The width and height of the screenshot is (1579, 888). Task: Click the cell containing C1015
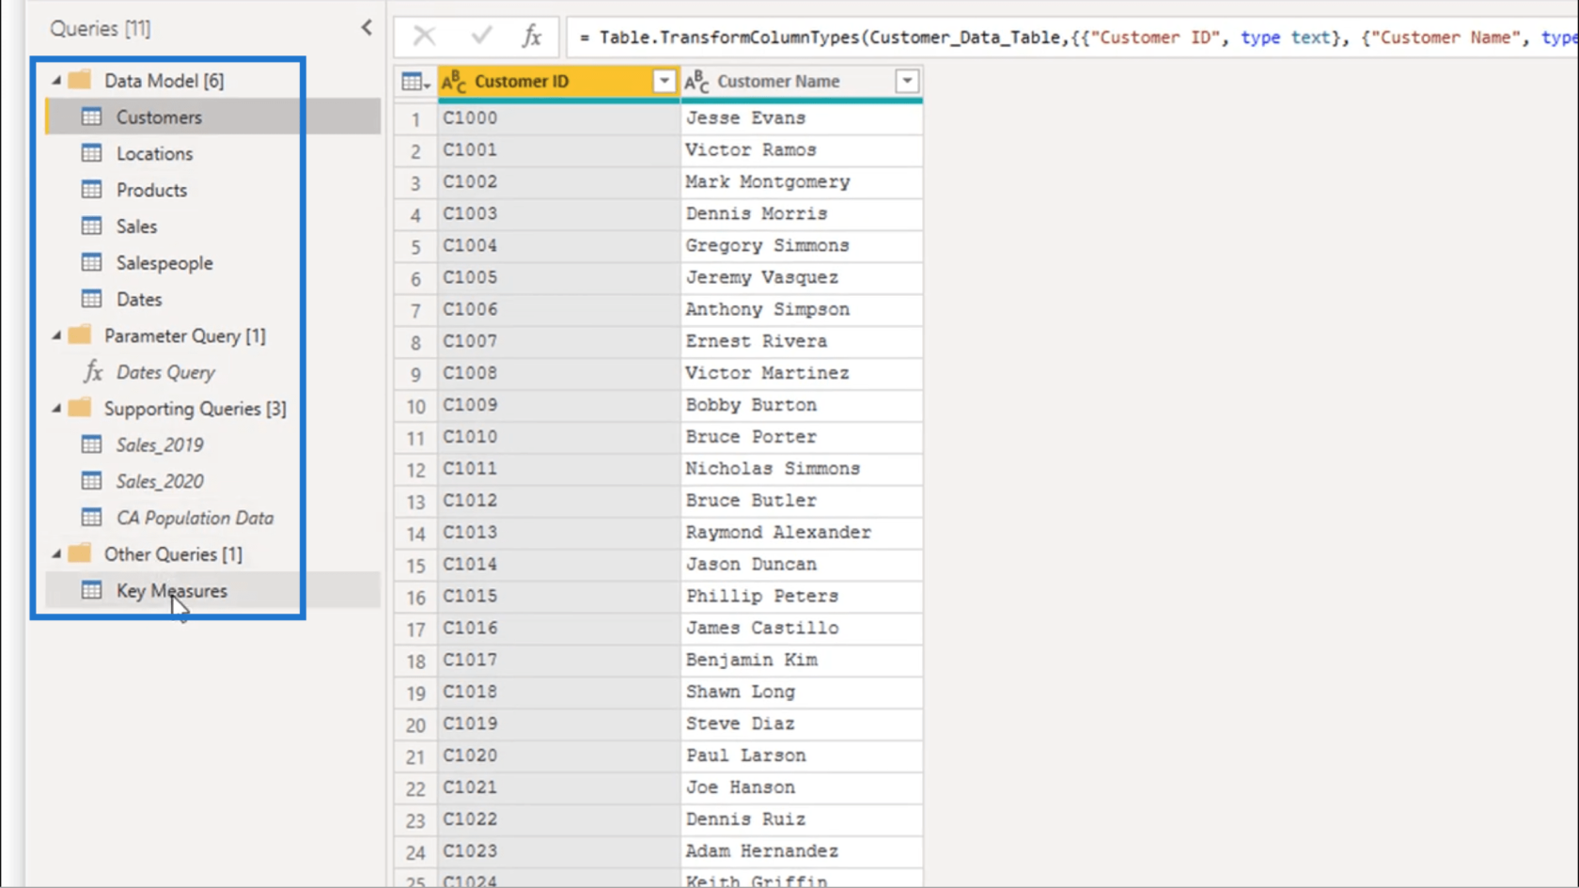[558, 597]
